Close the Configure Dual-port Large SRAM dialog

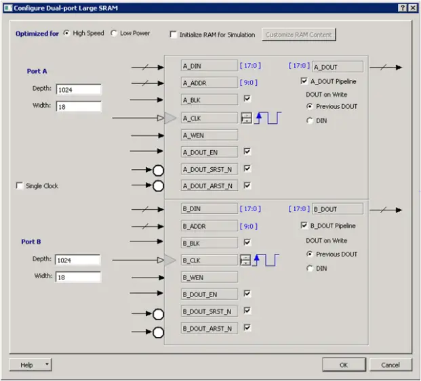(413, 7)
